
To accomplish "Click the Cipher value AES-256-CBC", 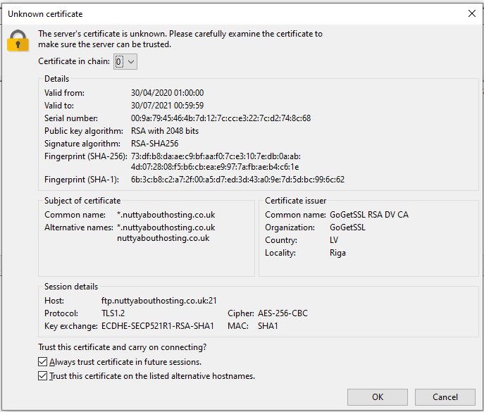I will [283, 313].
